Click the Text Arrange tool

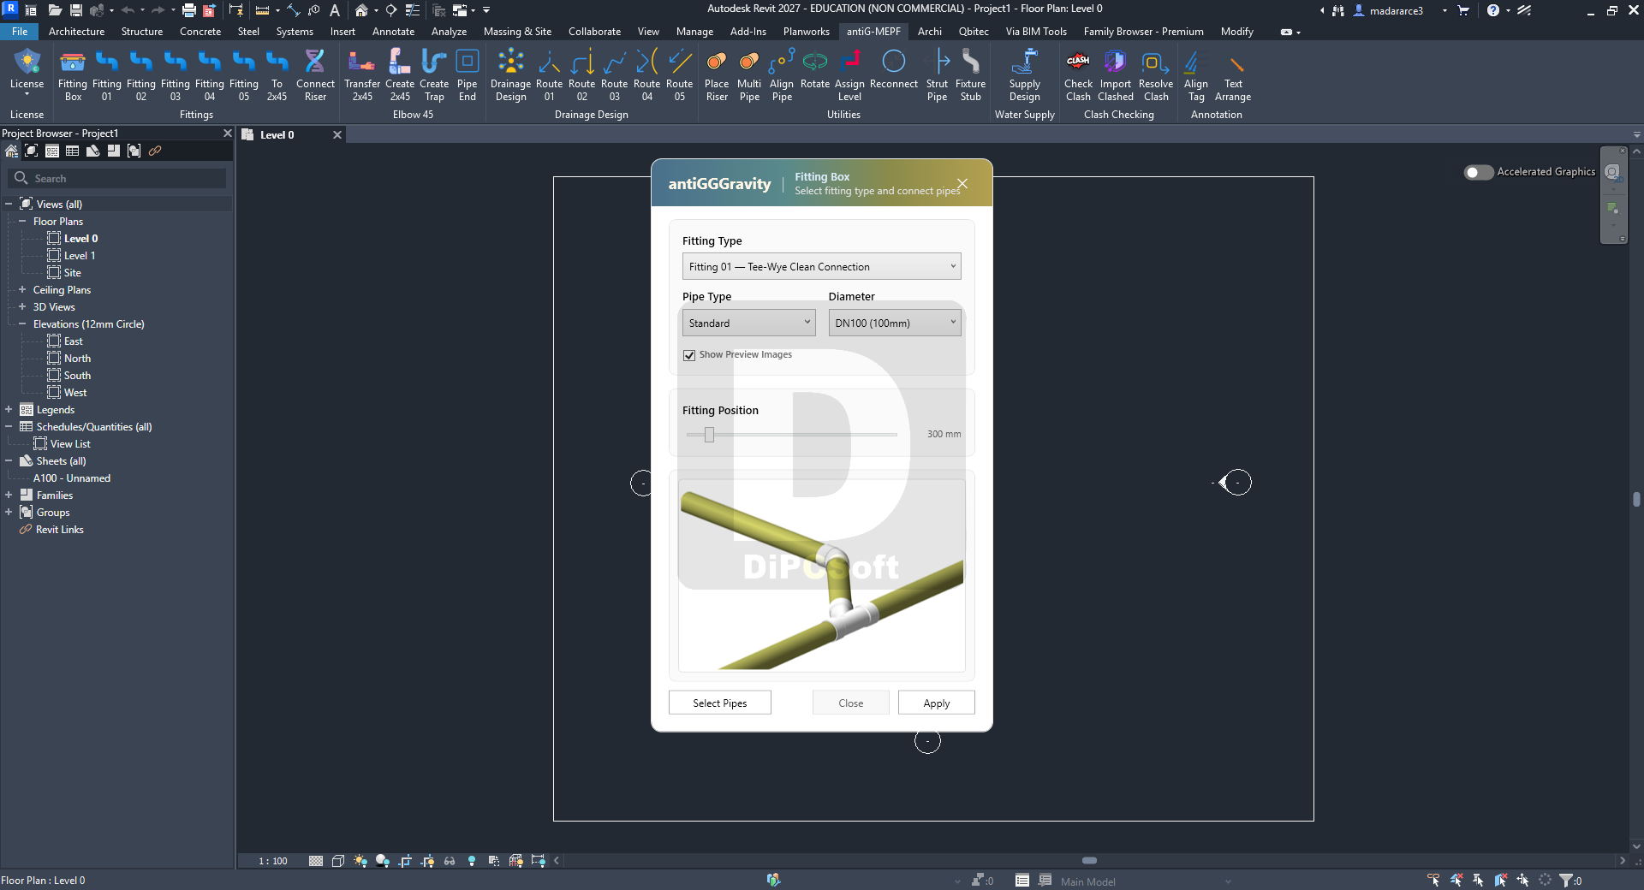click(x=1233, y=75)
